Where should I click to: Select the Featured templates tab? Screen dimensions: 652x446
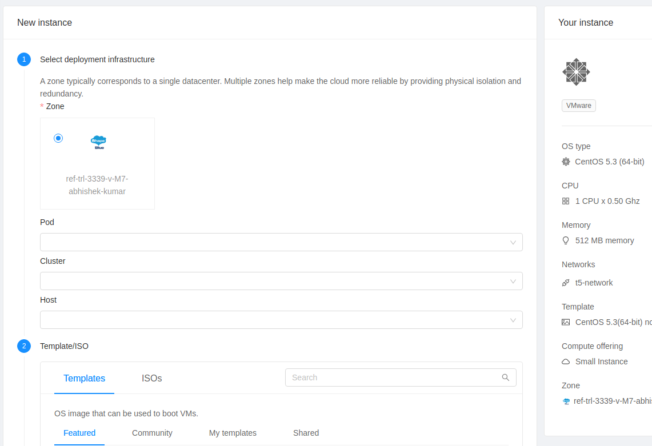pyautogui.click(x=79, y=433)
